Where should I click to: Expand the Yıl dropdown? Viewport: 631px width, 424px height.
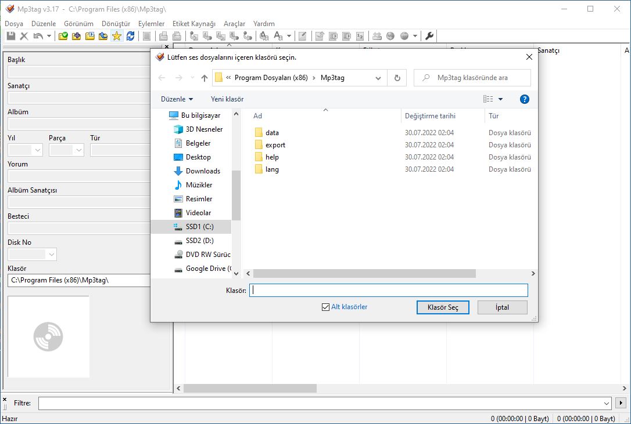37,150
